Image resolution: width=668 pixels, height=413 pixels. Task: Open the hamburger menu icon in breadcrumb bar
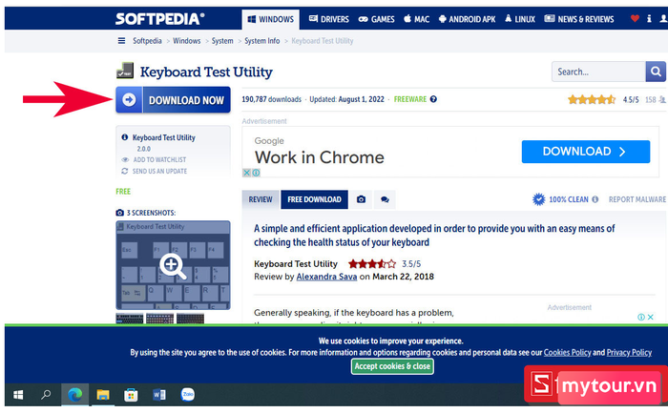coord(121,41)
